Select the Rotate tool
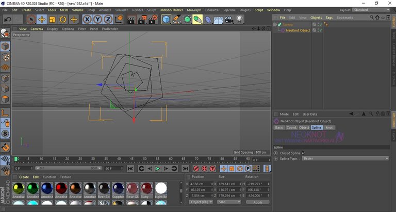396x212 pixels. click(63, 20)
